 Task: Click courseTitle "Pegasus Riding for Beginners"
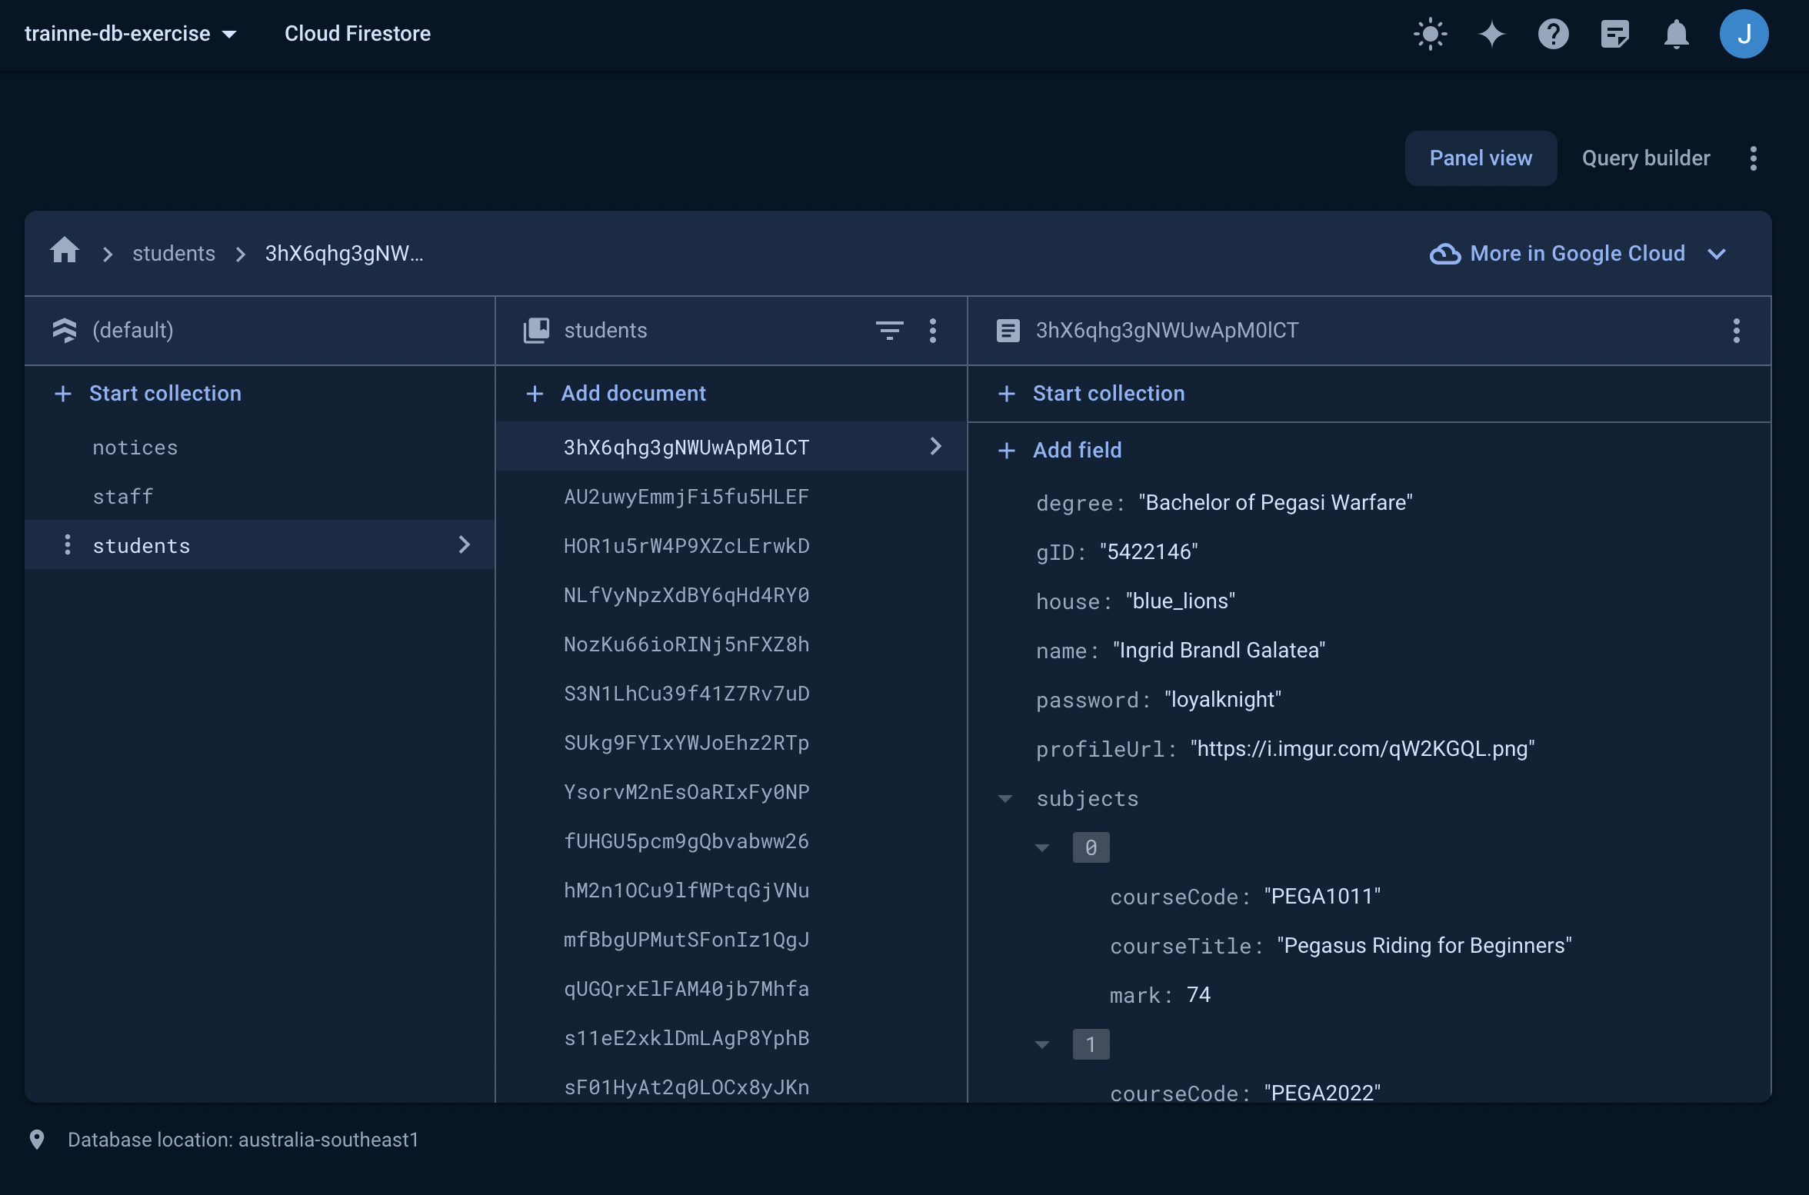pos(1424,946)
